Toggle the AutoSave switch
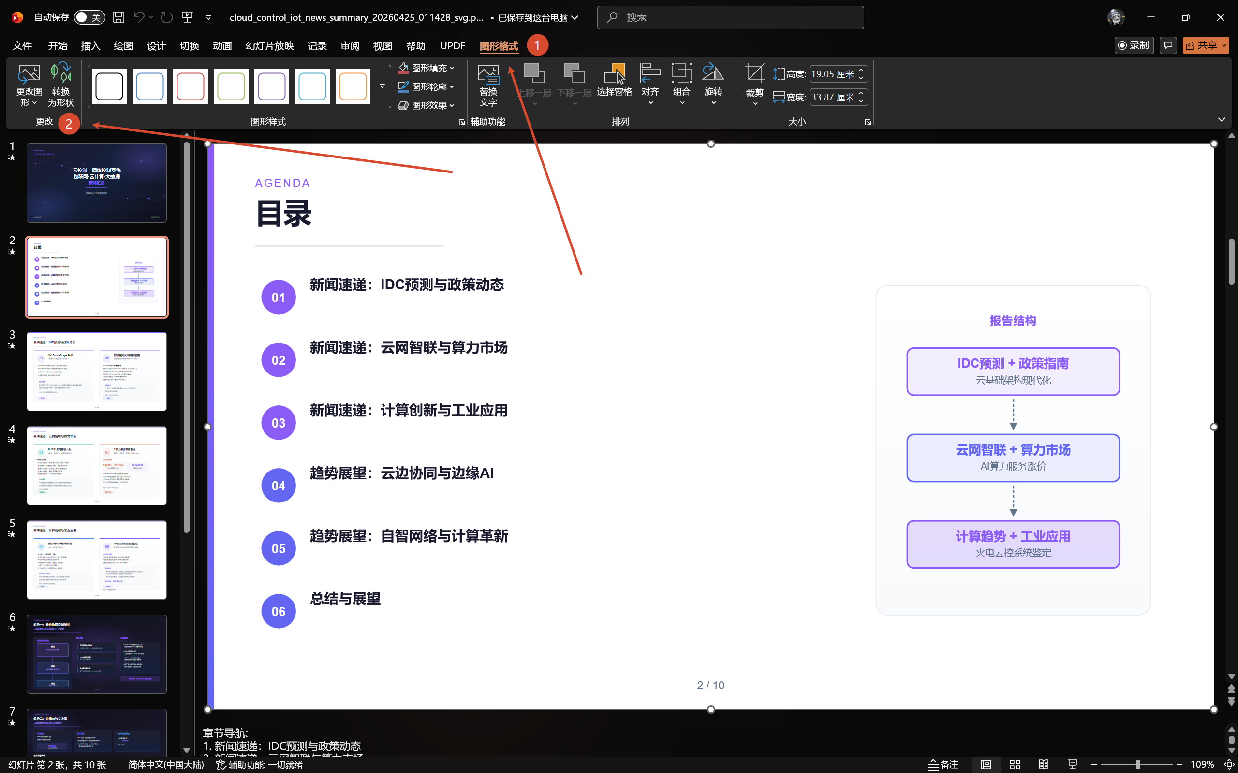Screen dimensions: 1238x773 click(89, 17)
